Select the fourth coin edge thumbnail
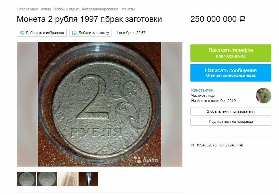Screen dimensions: 279x195 (x=88, y=179)
